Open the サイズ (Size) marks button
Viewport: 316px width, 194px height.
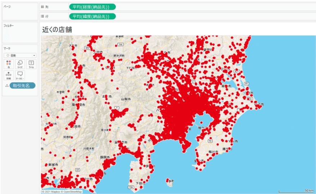[x=20, y=64]
